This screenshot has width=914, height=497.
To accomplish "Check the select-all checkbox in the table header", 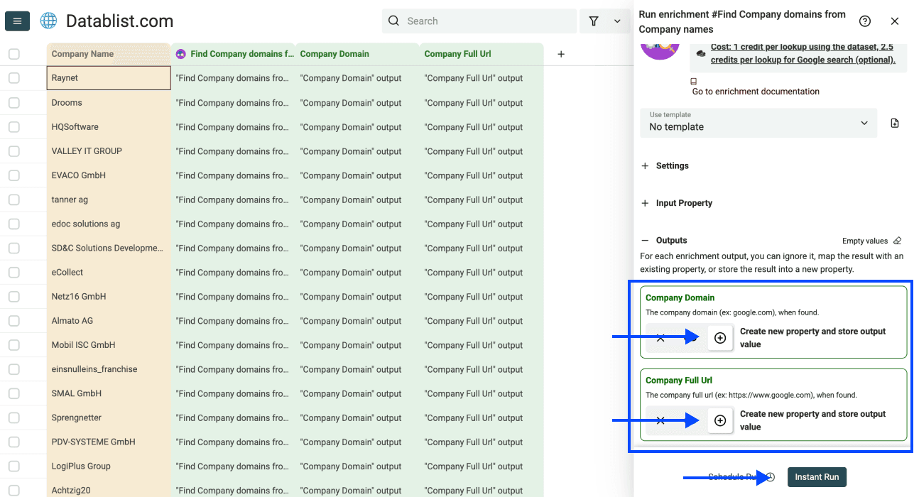I will (x=13, y=53).
